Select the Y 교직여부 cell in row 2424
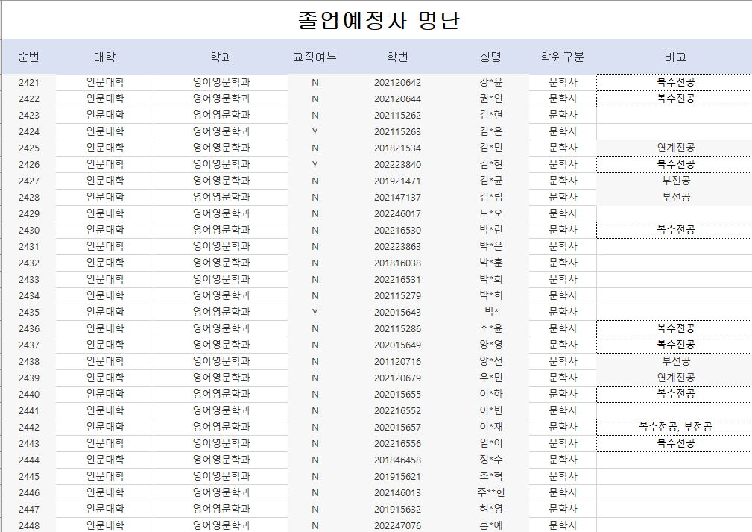 315,132
